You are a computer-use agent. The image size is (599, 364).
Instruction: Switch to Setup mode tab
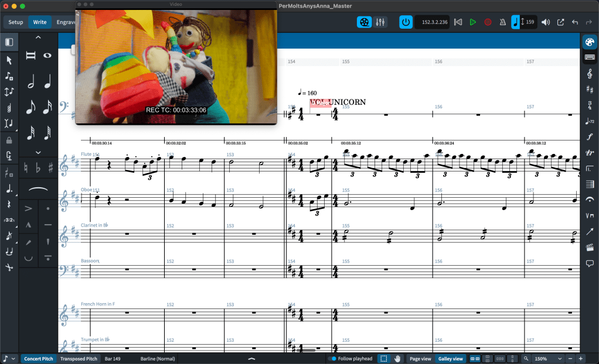(16, 22)
